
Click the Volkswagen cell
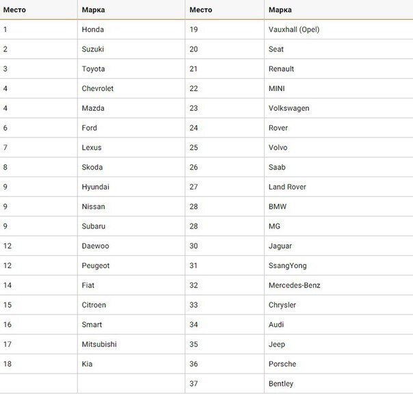coord(289,108)
